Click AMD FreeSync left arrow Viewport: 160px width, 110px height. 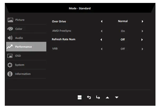101,31
